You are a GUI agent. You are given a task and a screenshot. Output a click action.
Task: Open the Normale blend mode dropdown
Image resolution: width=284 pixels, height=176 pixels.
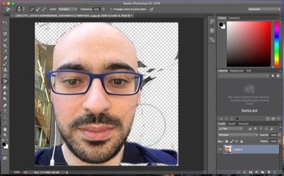point(238,135)
